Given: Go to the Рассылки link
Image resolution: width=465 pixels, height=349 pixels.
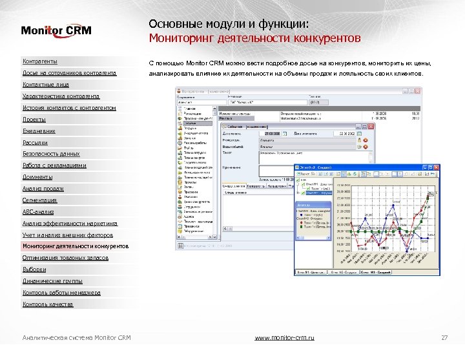Looking at the screenshot, I should tap(35, 142).
